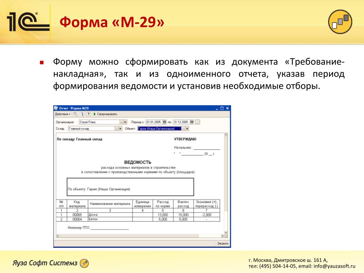Close the Отчет Форма М29 window

tap(227, 108)
